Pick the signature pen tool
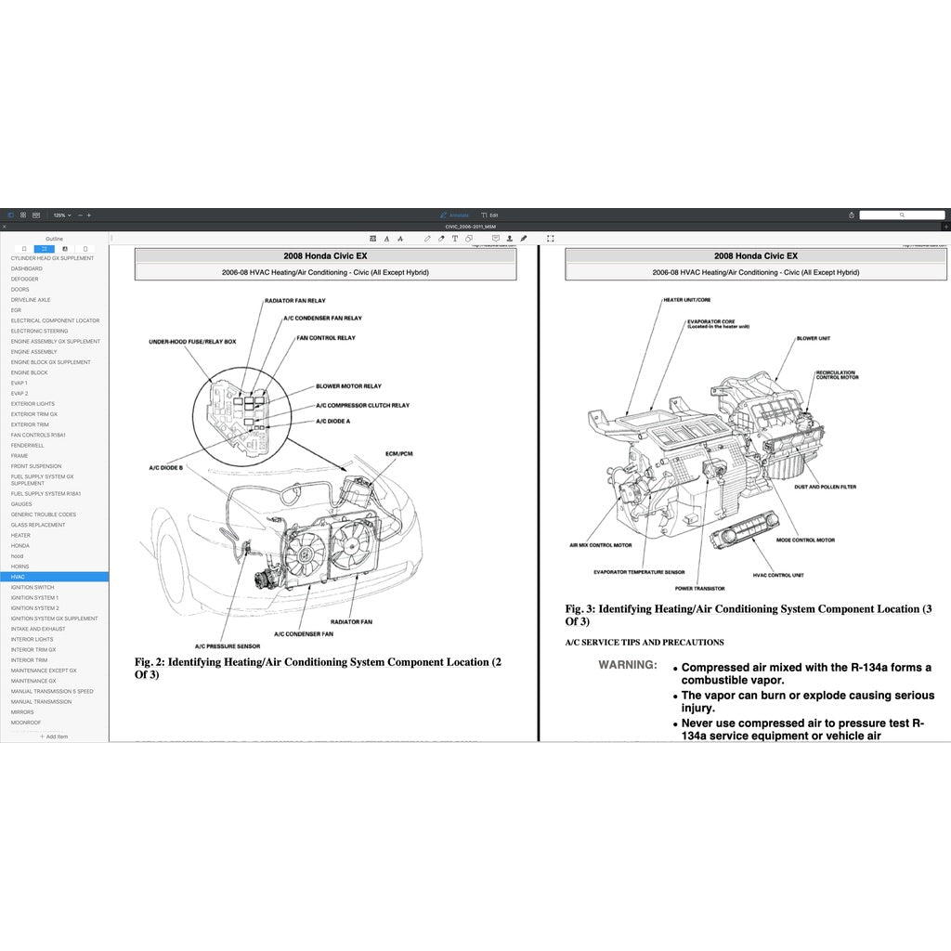The height and width of the screenshot is (951, 951). click(523, 239)
